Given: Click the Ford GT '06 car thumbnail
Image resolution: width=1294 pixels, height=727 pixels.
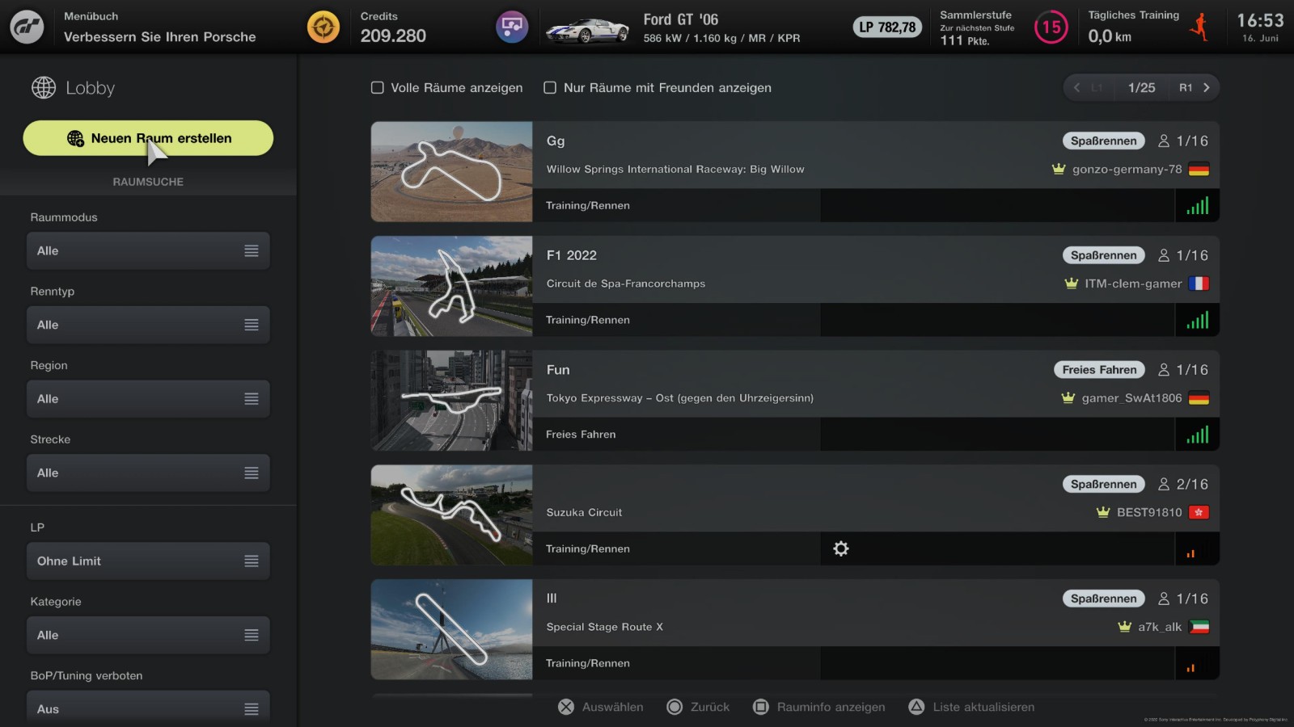Looking at the screenshot, I should (x=587, y=29).
